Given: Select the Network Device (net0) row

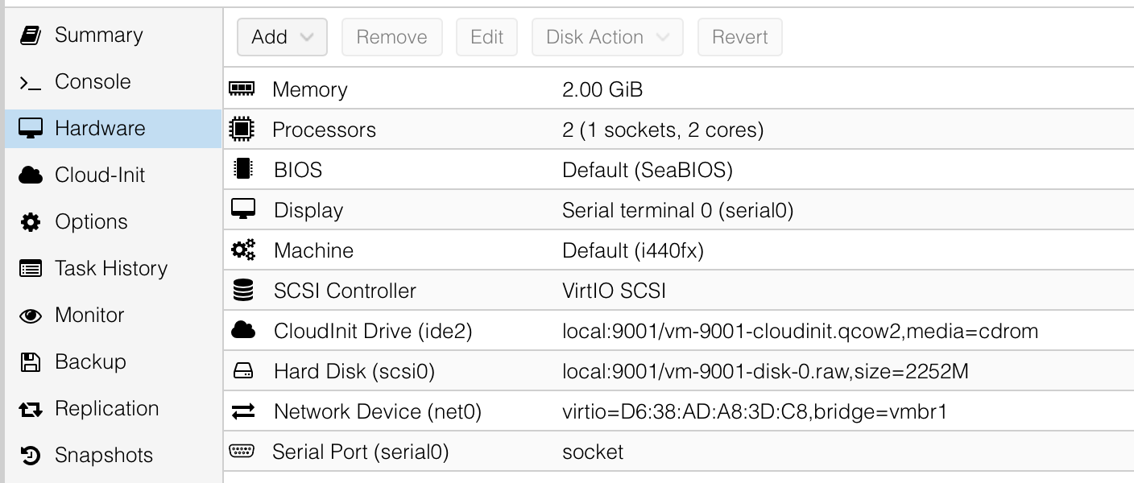Looking at the screenshot, I should (678, 411).
